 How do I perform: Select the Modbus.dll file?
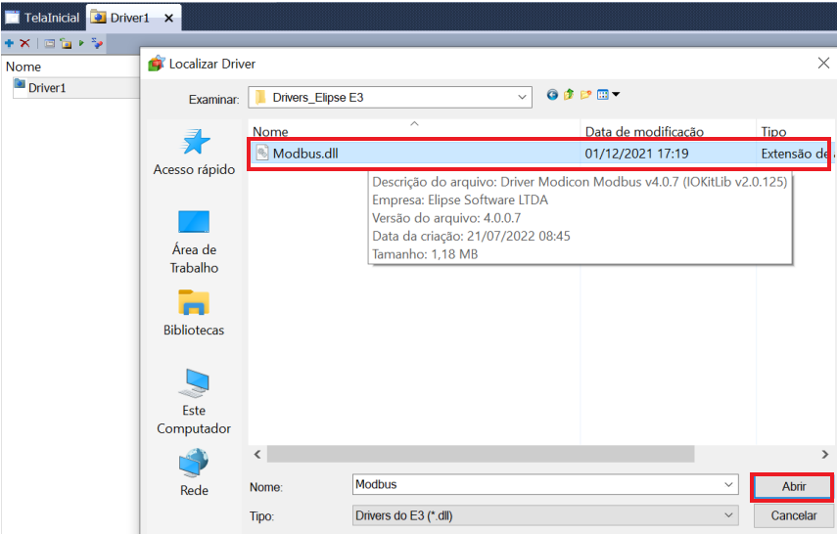[305, 154]
